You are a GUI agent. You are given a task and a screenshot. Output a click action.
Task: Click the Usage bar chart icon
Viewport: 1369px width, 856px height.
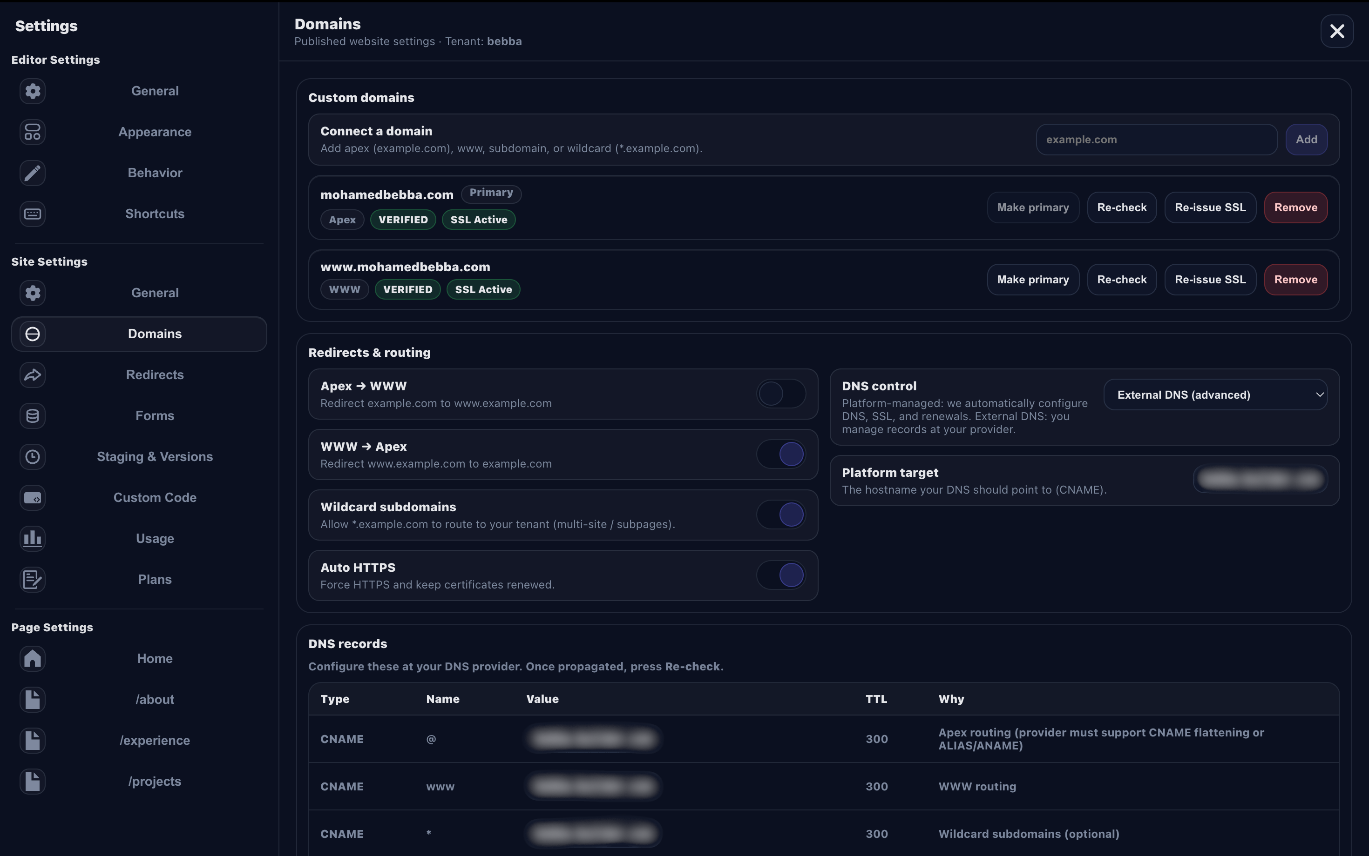coord(32,538)
